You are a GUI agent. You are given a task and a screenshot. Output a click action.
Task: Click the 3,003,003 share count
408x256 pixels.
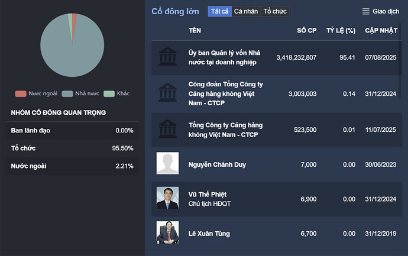click(302, 93)
